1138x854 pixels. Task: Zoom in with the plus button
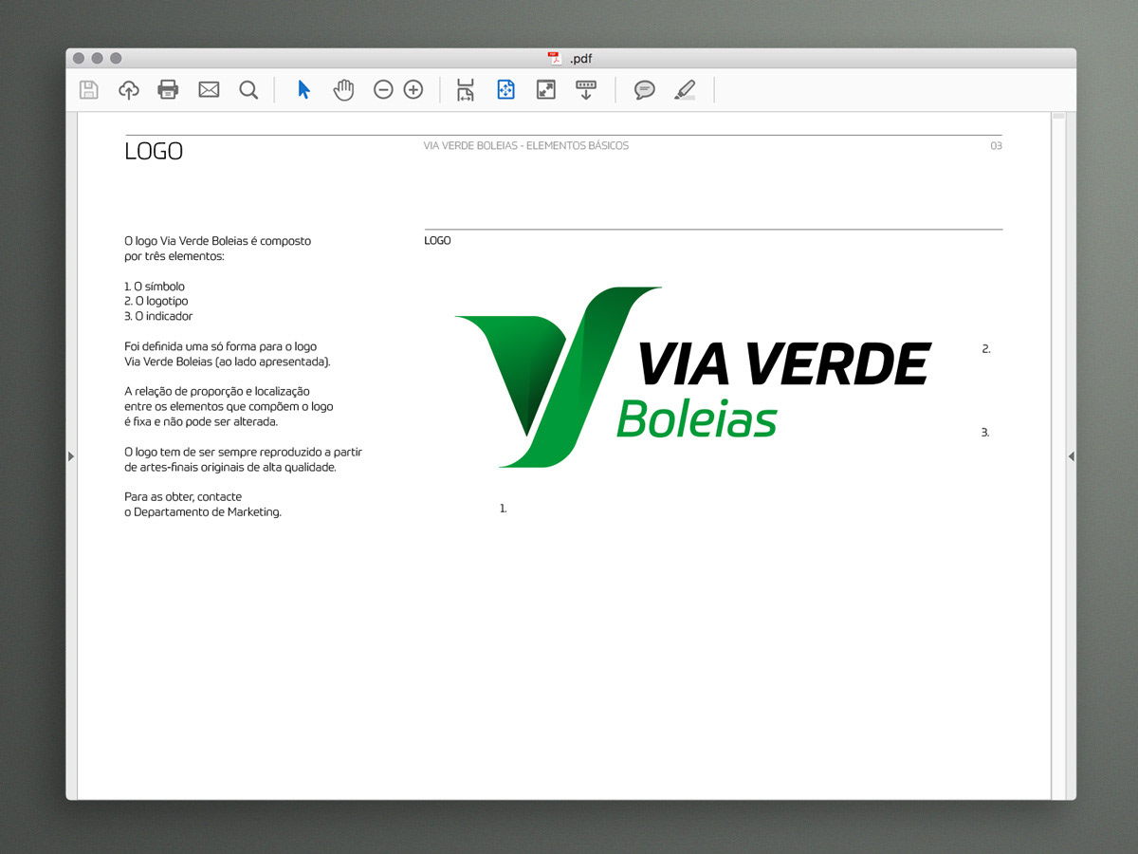point(413,89)
